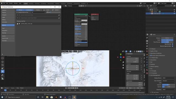Click Install add-on button
Viewport: 176px width, 99px height.
click(x=47, y=10)
